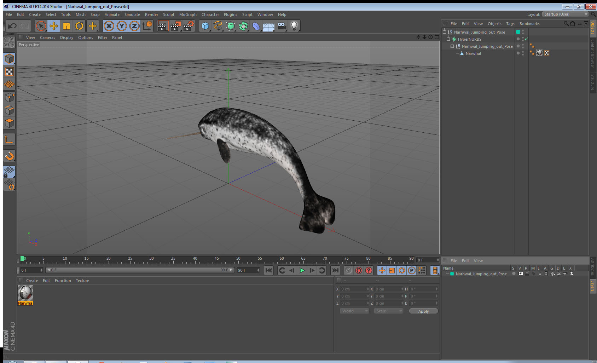Open the File menu
The image size is (597, 363).
pyautogui.click(x=9, y=15)
